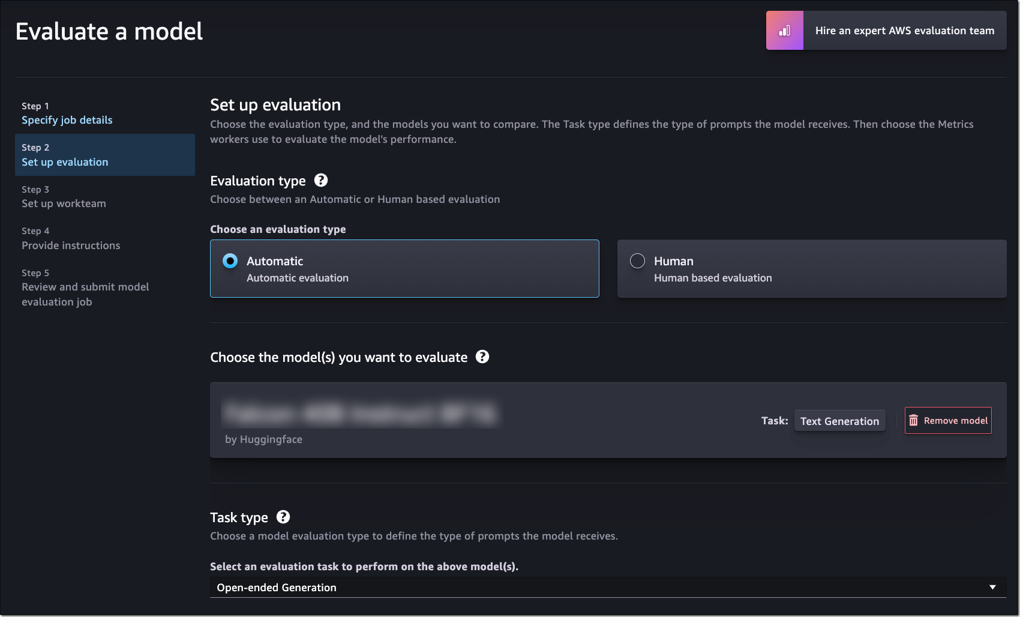This screenshot has width=1020, height=617.
Task: Open help icon next to Choose the model(s)
Action: click(x=482, y=357)
